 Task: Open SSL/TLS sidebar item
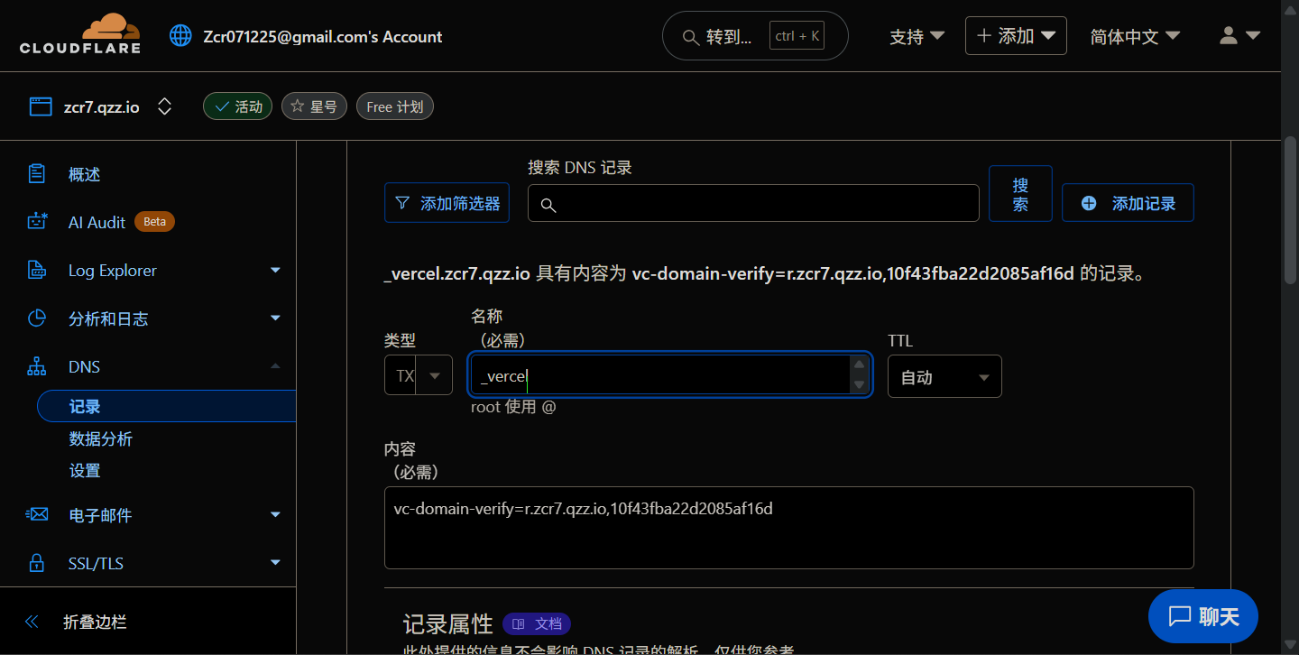click(x=96, y=564)
